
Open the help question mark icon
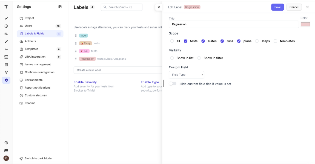(x=6, y=142)
